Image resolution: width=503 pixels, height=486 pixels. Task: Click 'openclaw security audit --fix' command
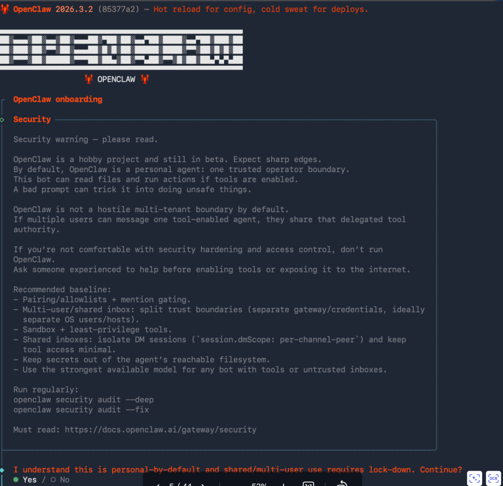click(x=81, y=409)
